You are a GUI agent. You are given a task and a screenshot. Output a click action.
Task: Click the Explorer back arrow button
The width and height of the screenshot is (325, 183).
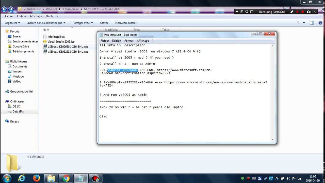4,9
